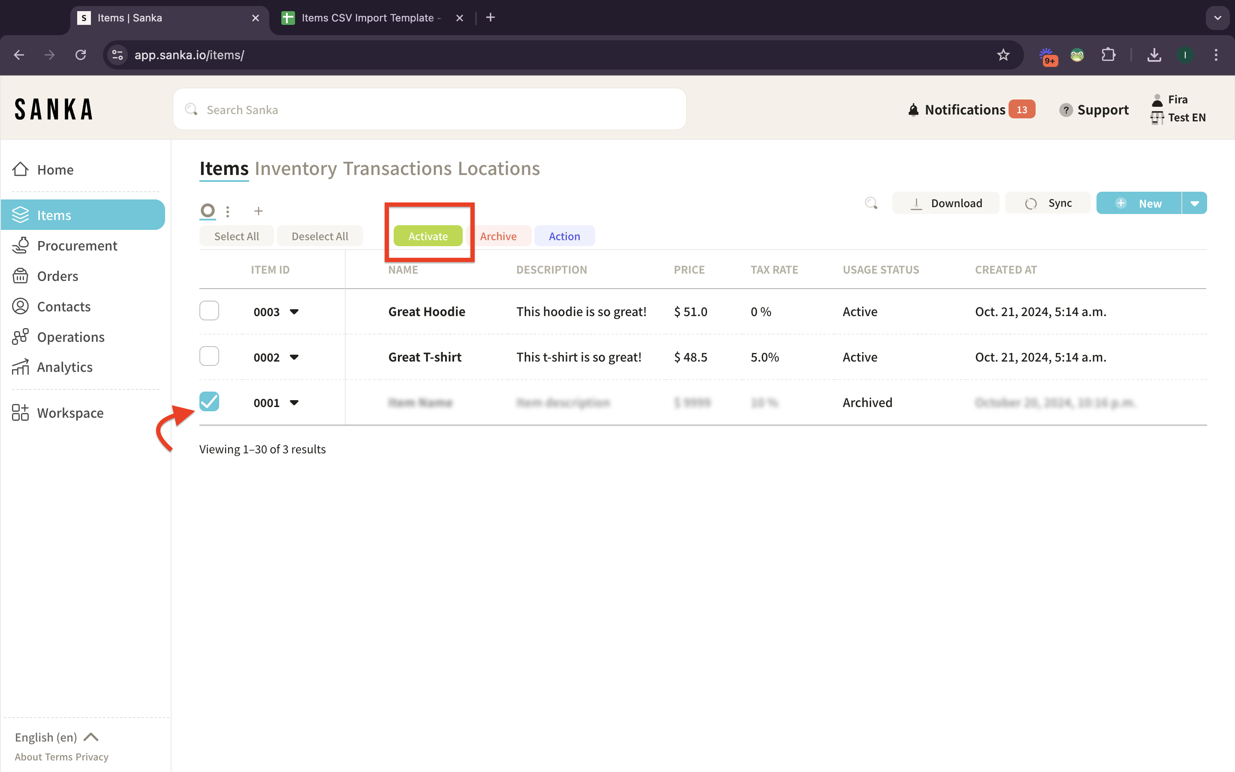Switch to the Inventory tab

pos(296,169)
